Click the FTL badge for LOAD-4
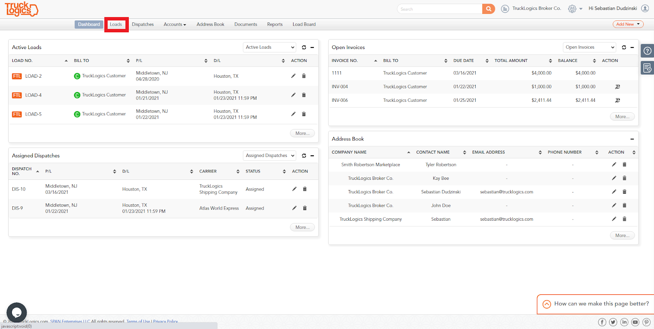 pos(17,95)
